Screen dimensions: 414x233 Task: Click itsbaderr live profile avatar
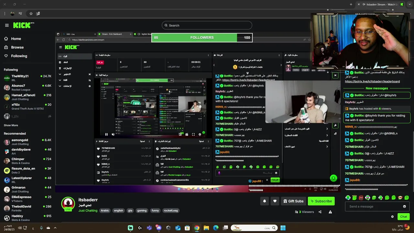tap(68, 204)
